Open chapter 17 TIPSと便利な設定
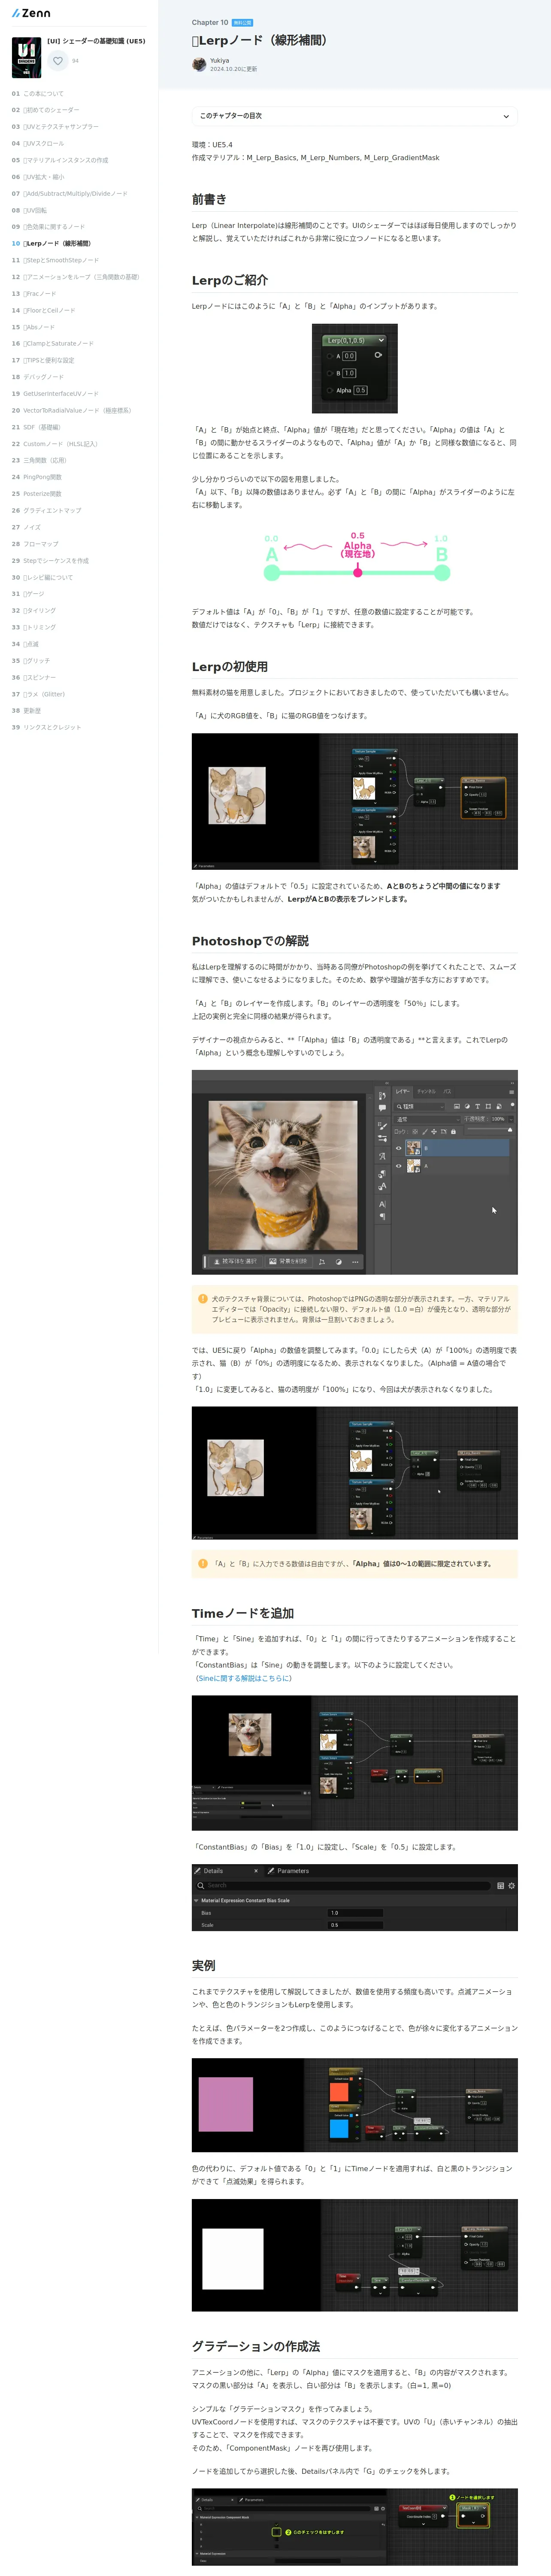The height and width of the screenshot is (2576, 551). click(x=43, y=360)
